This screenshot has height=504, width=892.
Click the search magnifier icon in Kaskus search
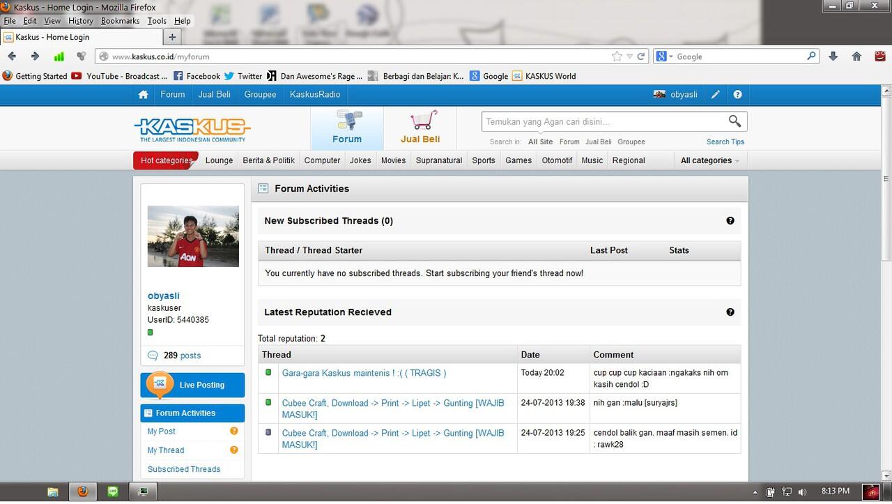point(735,121)
